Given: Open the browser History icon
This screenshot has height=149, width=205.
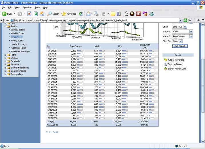Looking at the screenshot, I should pos(81,14).
